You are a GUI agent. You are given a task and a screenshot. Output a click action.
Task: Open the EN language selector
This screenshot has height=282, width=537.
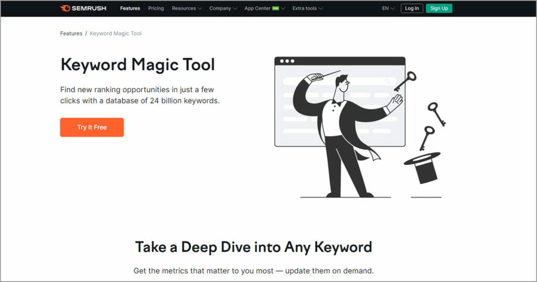(388, 8)
